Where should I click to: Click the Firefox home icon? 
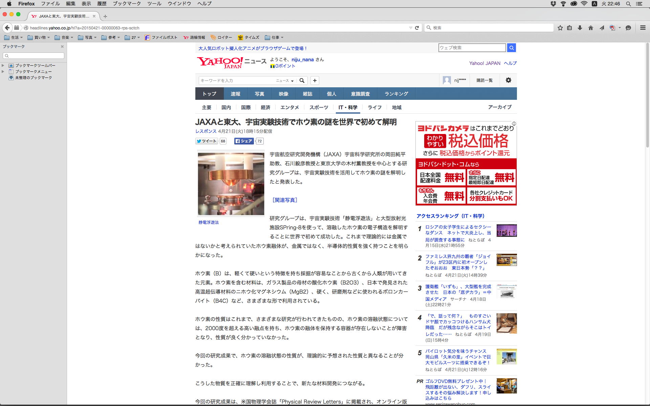(591, 28)
